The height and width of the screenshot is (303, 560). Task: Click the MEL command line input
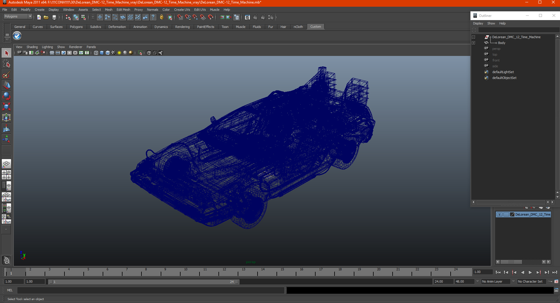[x=151, y=290]
